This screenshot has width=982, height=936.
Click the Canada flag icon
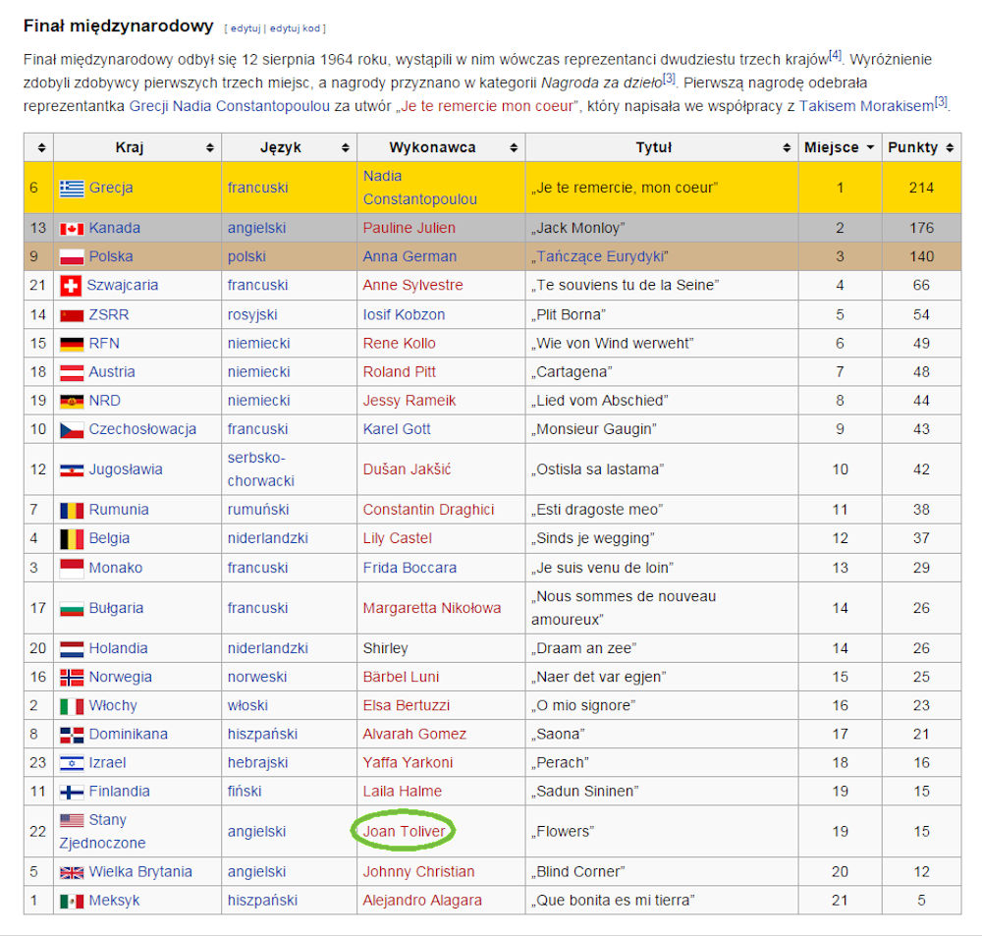click(72, 229)
